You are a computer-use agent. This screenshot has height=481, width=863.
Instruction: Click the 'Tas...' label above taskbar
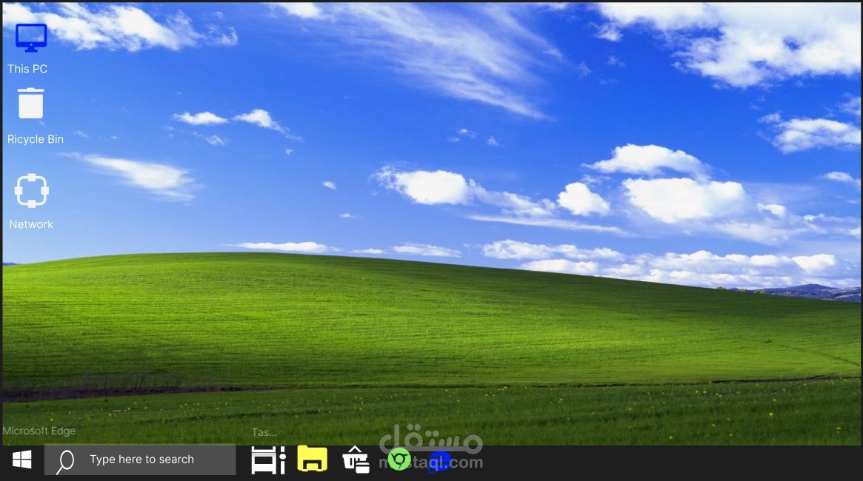point(264,432)
